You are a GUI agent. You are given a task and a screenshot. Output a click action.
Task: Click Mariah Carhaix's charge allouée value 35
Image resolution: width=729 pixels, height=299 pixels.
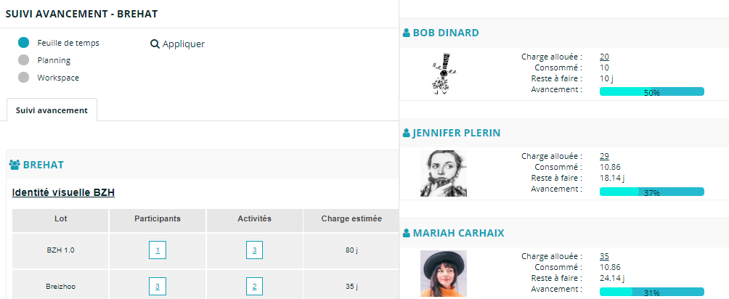pyautogui.click(x=604, y=256)
